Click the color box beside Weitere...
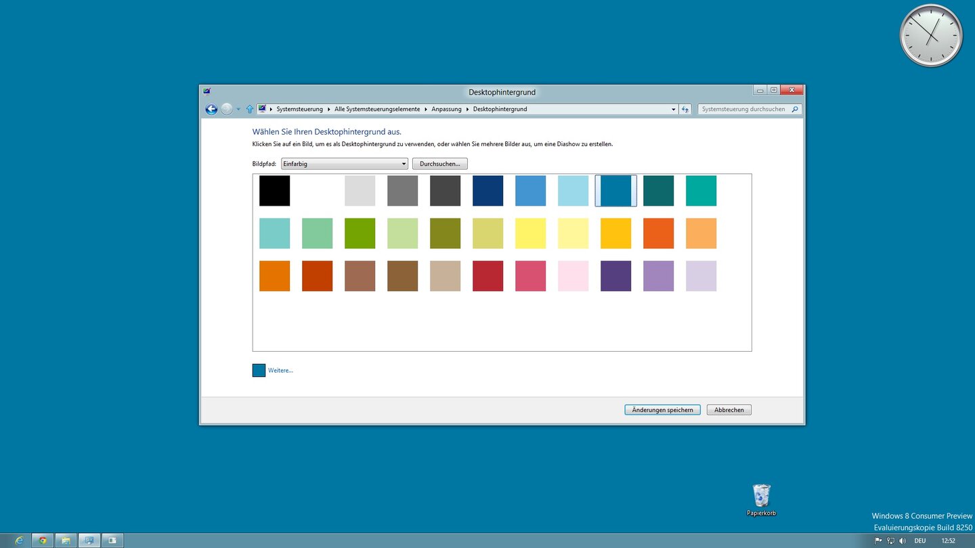Viewport: 975px width, 548px height. coord(259,370)
